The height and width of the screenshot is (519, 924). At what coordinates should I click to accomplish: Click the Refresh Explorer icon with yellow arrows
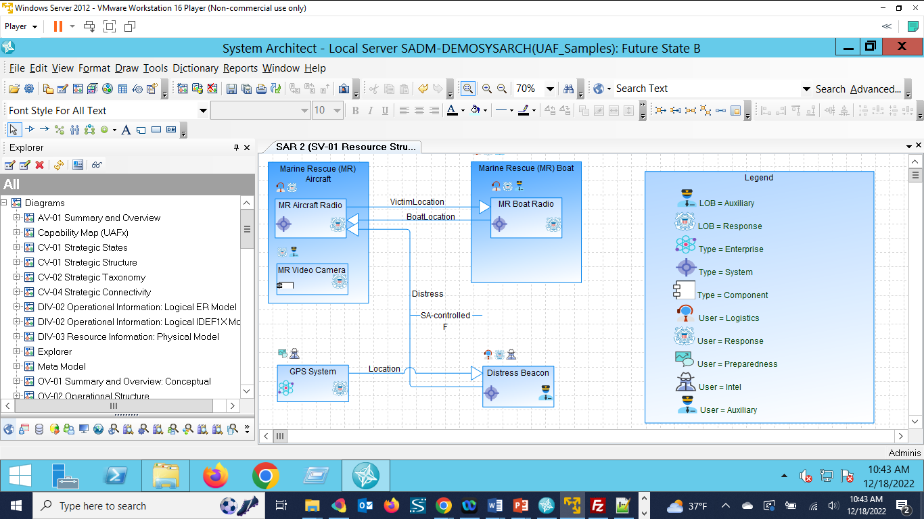pyautogui.click(x=58, y=164)
